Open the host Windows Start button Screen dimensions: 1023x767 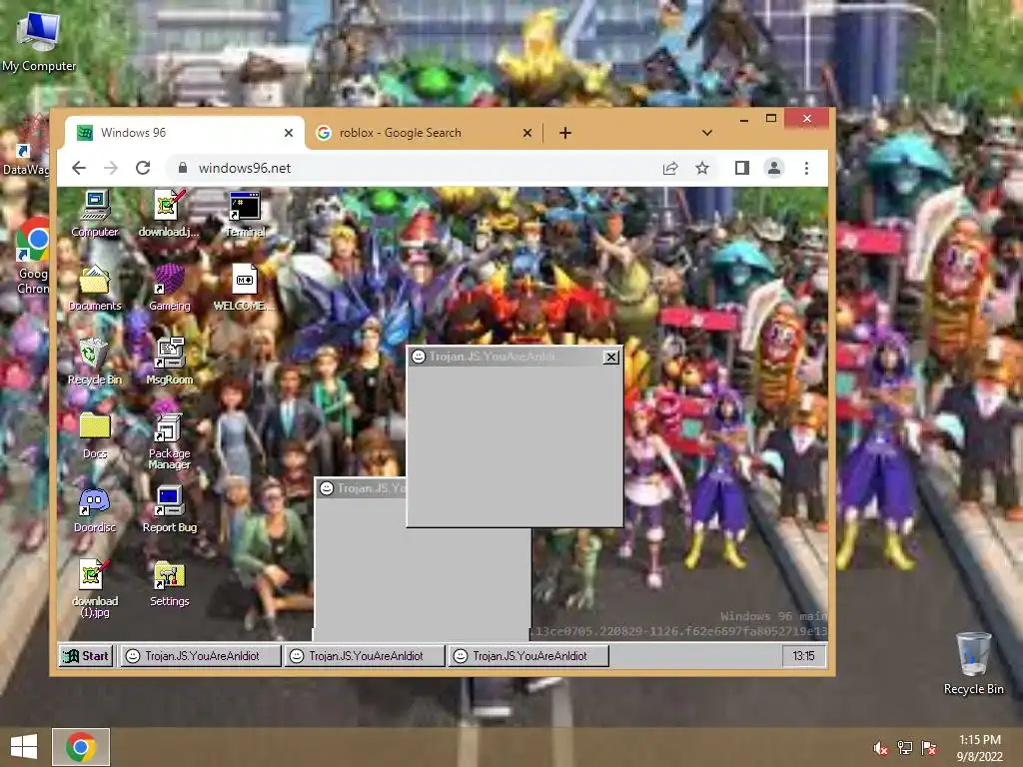(x=24, y=747)
